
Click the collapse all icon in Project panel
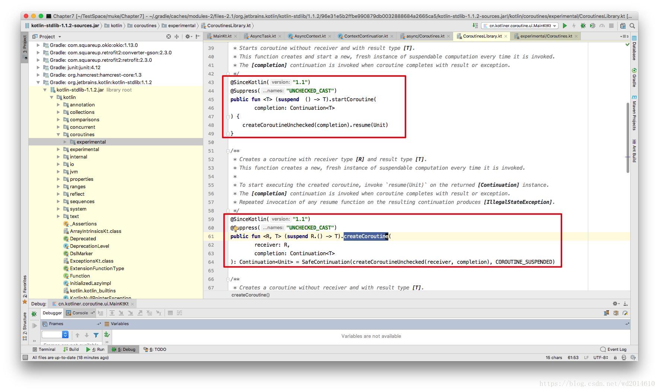tap(177, 36)
